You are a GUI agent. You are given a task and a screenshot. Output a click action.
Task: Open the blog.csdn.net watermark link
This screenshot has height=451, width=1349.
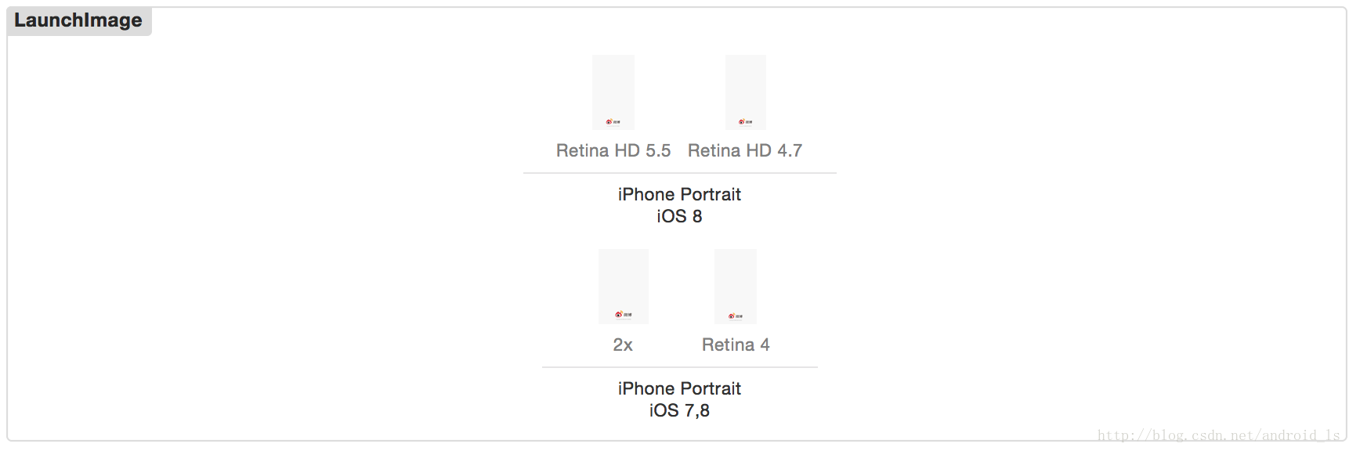point(1219,435)
